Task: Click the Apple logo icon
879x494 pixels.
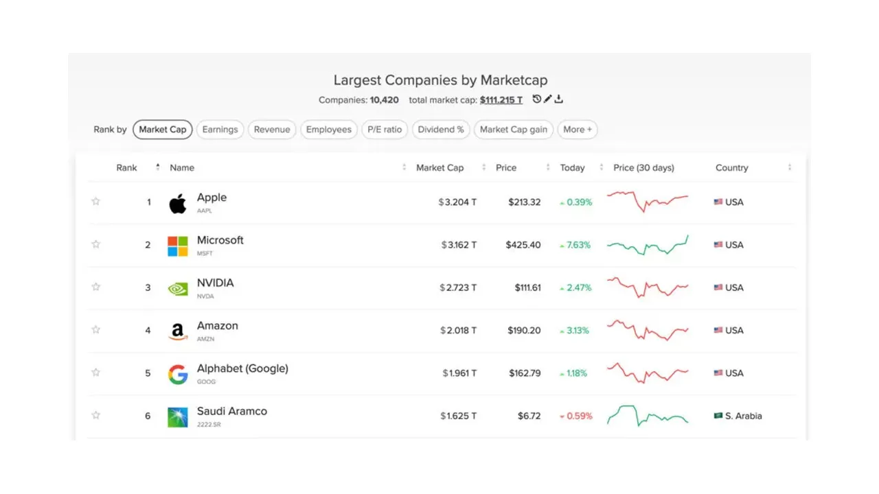Action: click(178, 203)
